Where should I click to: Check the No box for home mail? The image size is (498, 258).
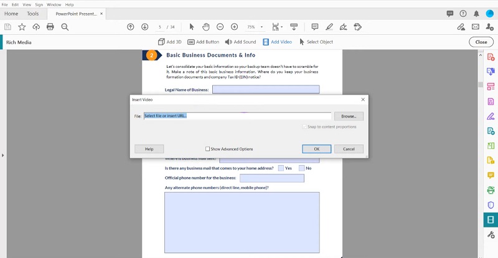pos(301,168)
